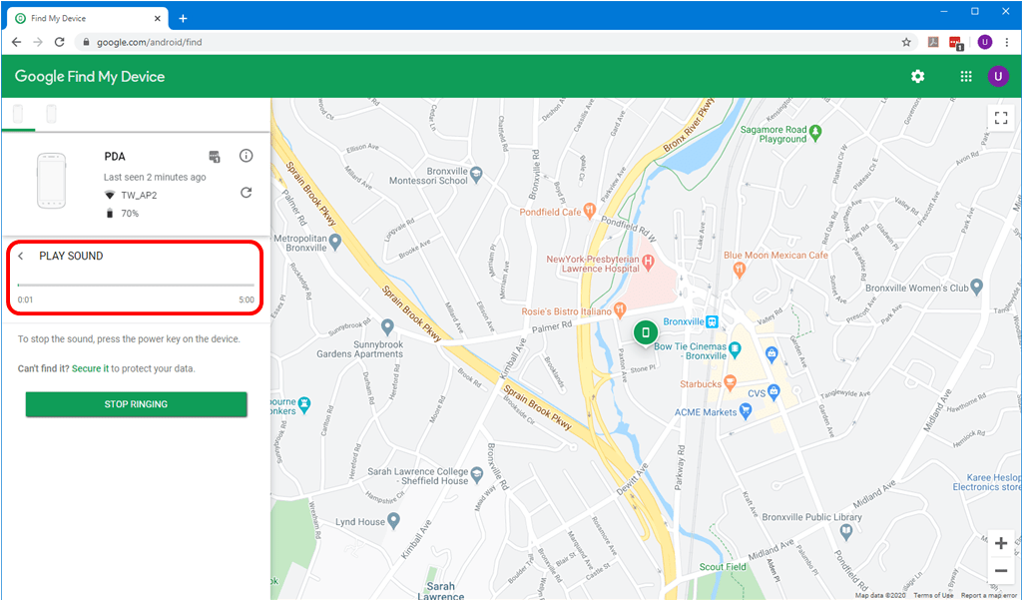Screen dimensions: 1023x600
Task: Click Starbucks marker on map
Action: 730,384
